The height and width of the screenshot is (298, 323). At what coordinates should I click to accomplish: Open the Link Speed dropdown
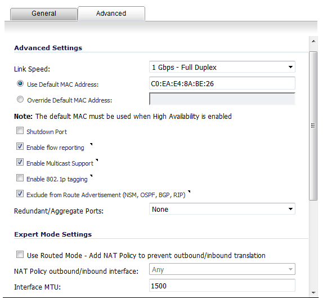coord(222,67)
